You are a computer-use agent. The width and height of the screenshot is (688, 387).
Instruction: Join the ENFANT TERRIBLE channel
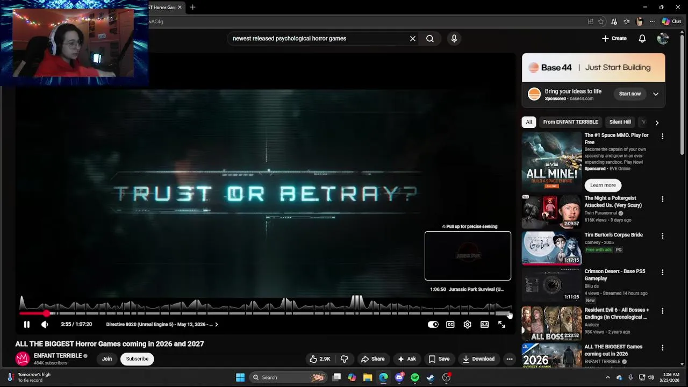(x=107, y=359)
